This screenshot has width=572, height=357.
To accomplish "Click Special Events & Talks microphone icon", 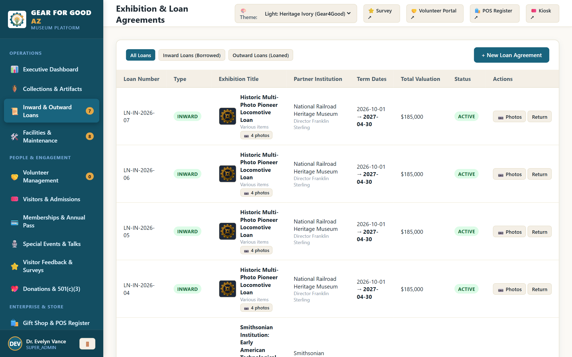I will [x=15, y=244].
